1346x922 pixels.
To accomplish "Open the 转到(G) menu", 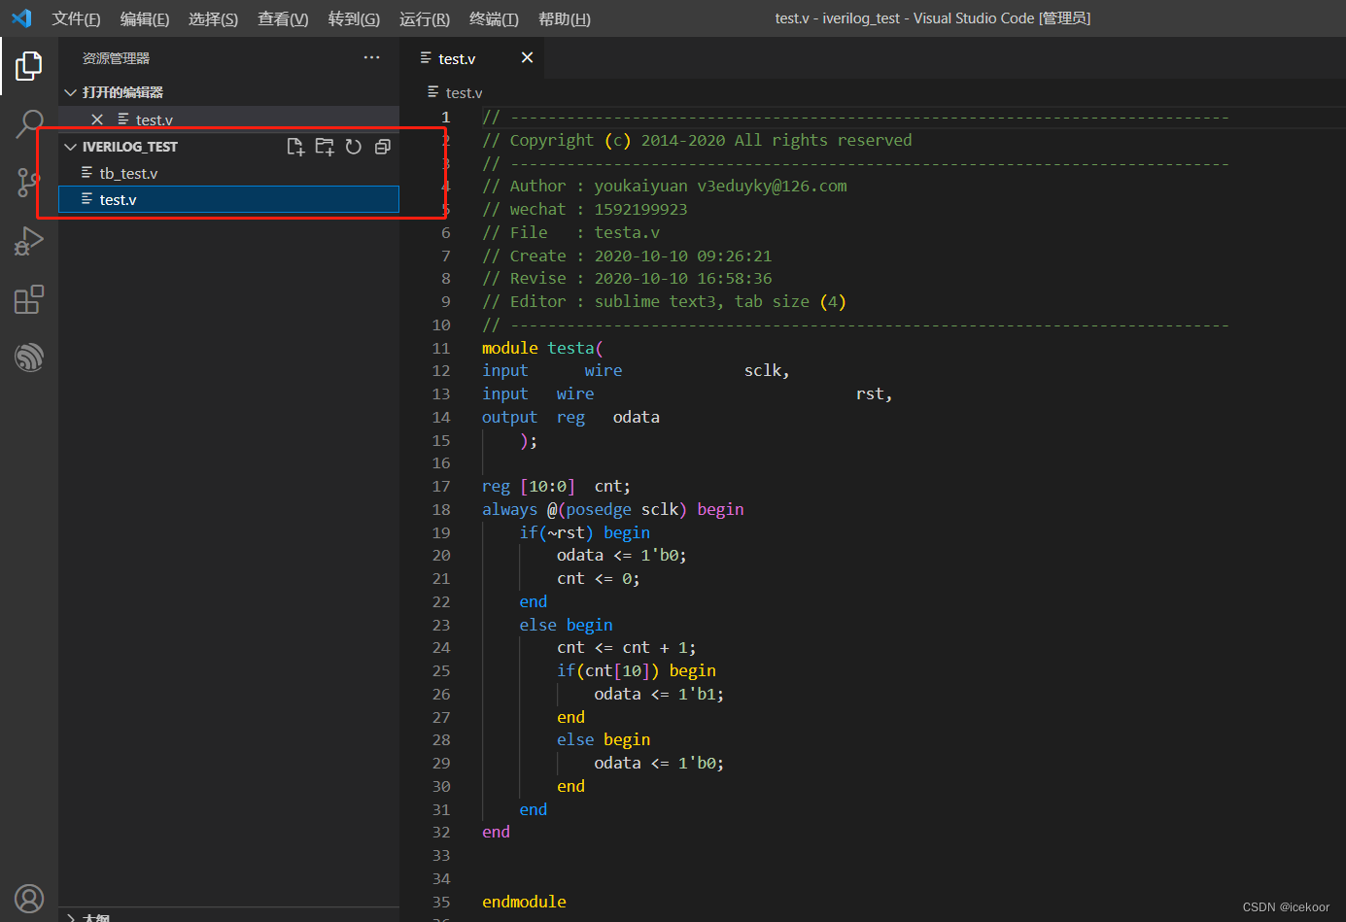I will coord(354,18).
